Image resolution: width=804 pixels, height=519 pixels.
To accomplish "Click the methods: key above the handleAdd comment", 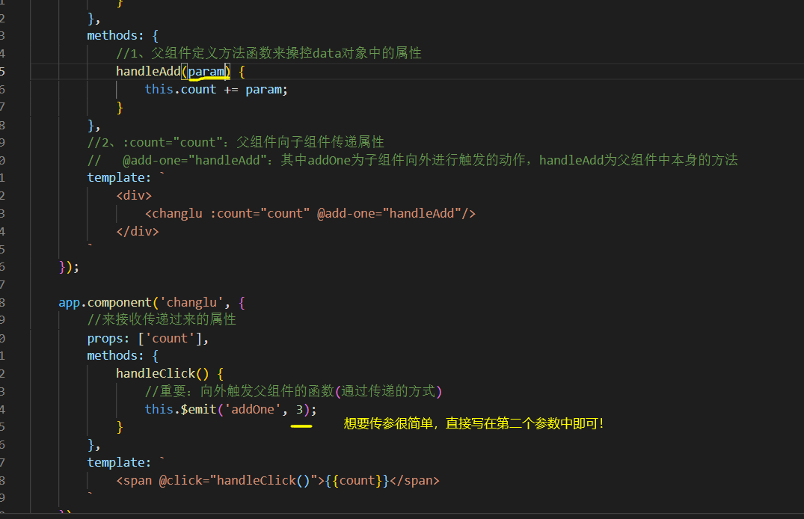I will [115, 35].
